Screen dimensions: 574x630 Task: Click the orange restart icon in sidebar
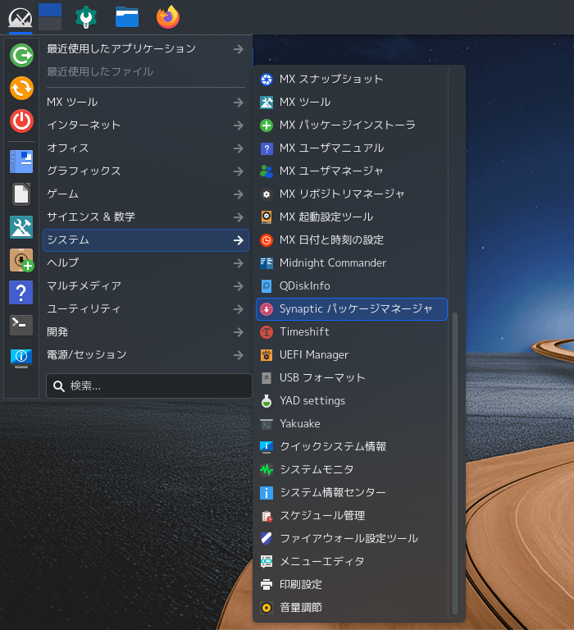(x=21, y=88)
